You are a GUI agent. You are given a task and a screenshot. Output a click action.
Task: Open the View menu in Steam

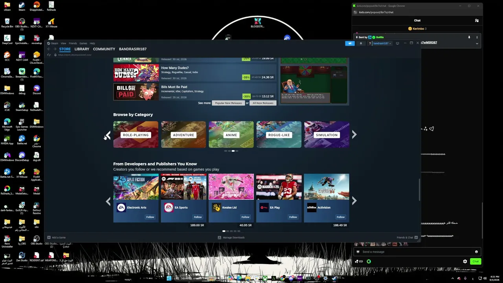pos(63,43)
